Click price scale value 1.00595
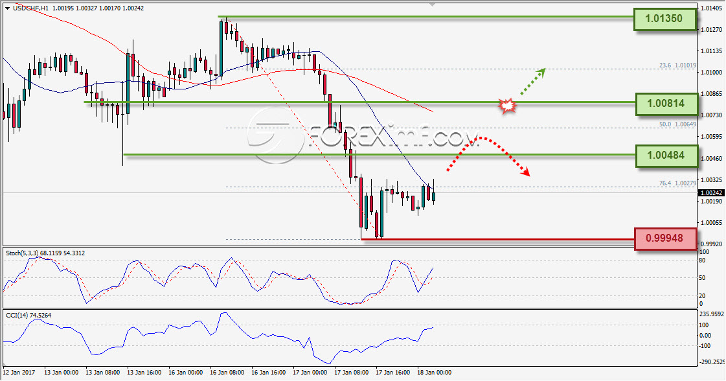Image resolution: width=726 pixels, height=381 pixels. coord(711,137)
